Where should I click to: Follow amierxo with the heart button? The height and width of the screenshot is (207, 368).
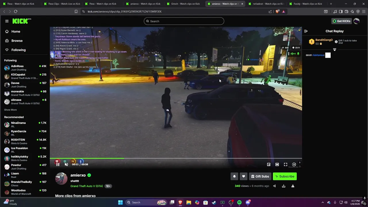tap(244, 176)
